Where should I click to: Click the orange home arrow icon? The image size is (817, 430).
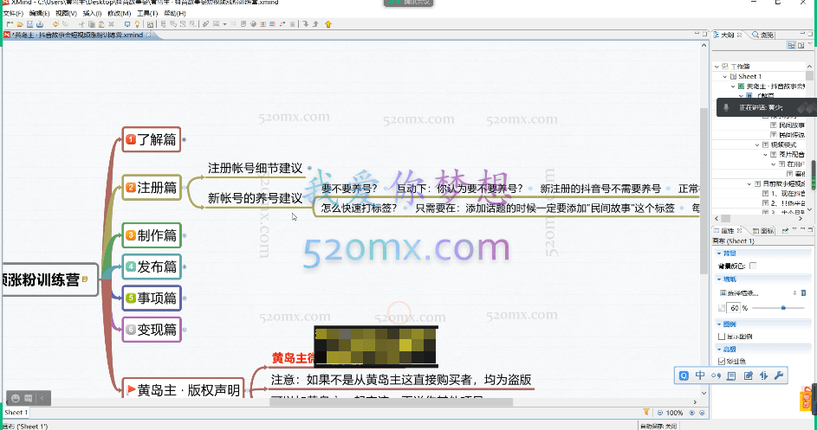click(328, 24)
